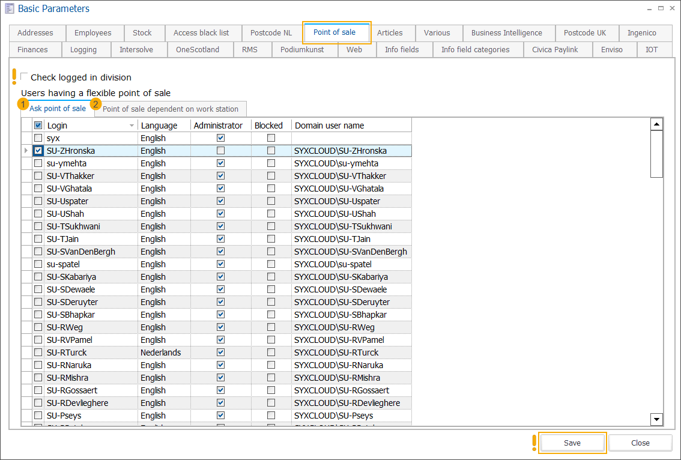This screenshot has width=681, height=460.
Task: Click the scrollbar up arrow
Action: [657, 123]
